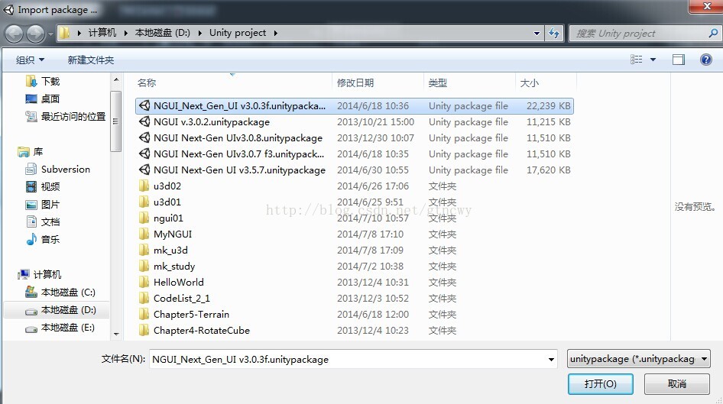The image size is (723, 404).
Task: Open the view options dropdown arrow
Action: pyautogui.click(x=653, y=60)
